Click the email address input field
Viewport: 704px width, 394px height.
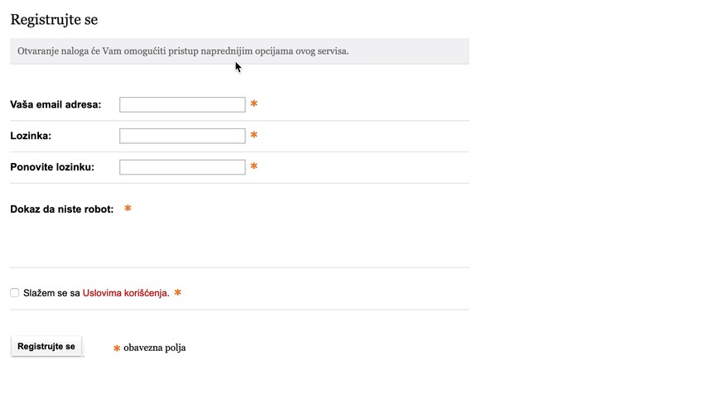tap(182, 104)
